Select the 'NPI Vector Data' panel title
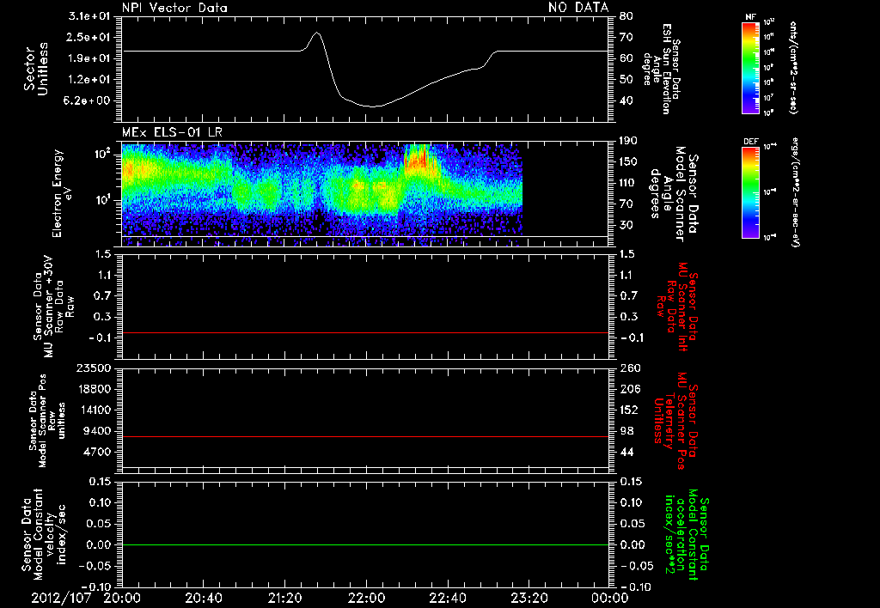880x608 pixels. coord(174,8)
